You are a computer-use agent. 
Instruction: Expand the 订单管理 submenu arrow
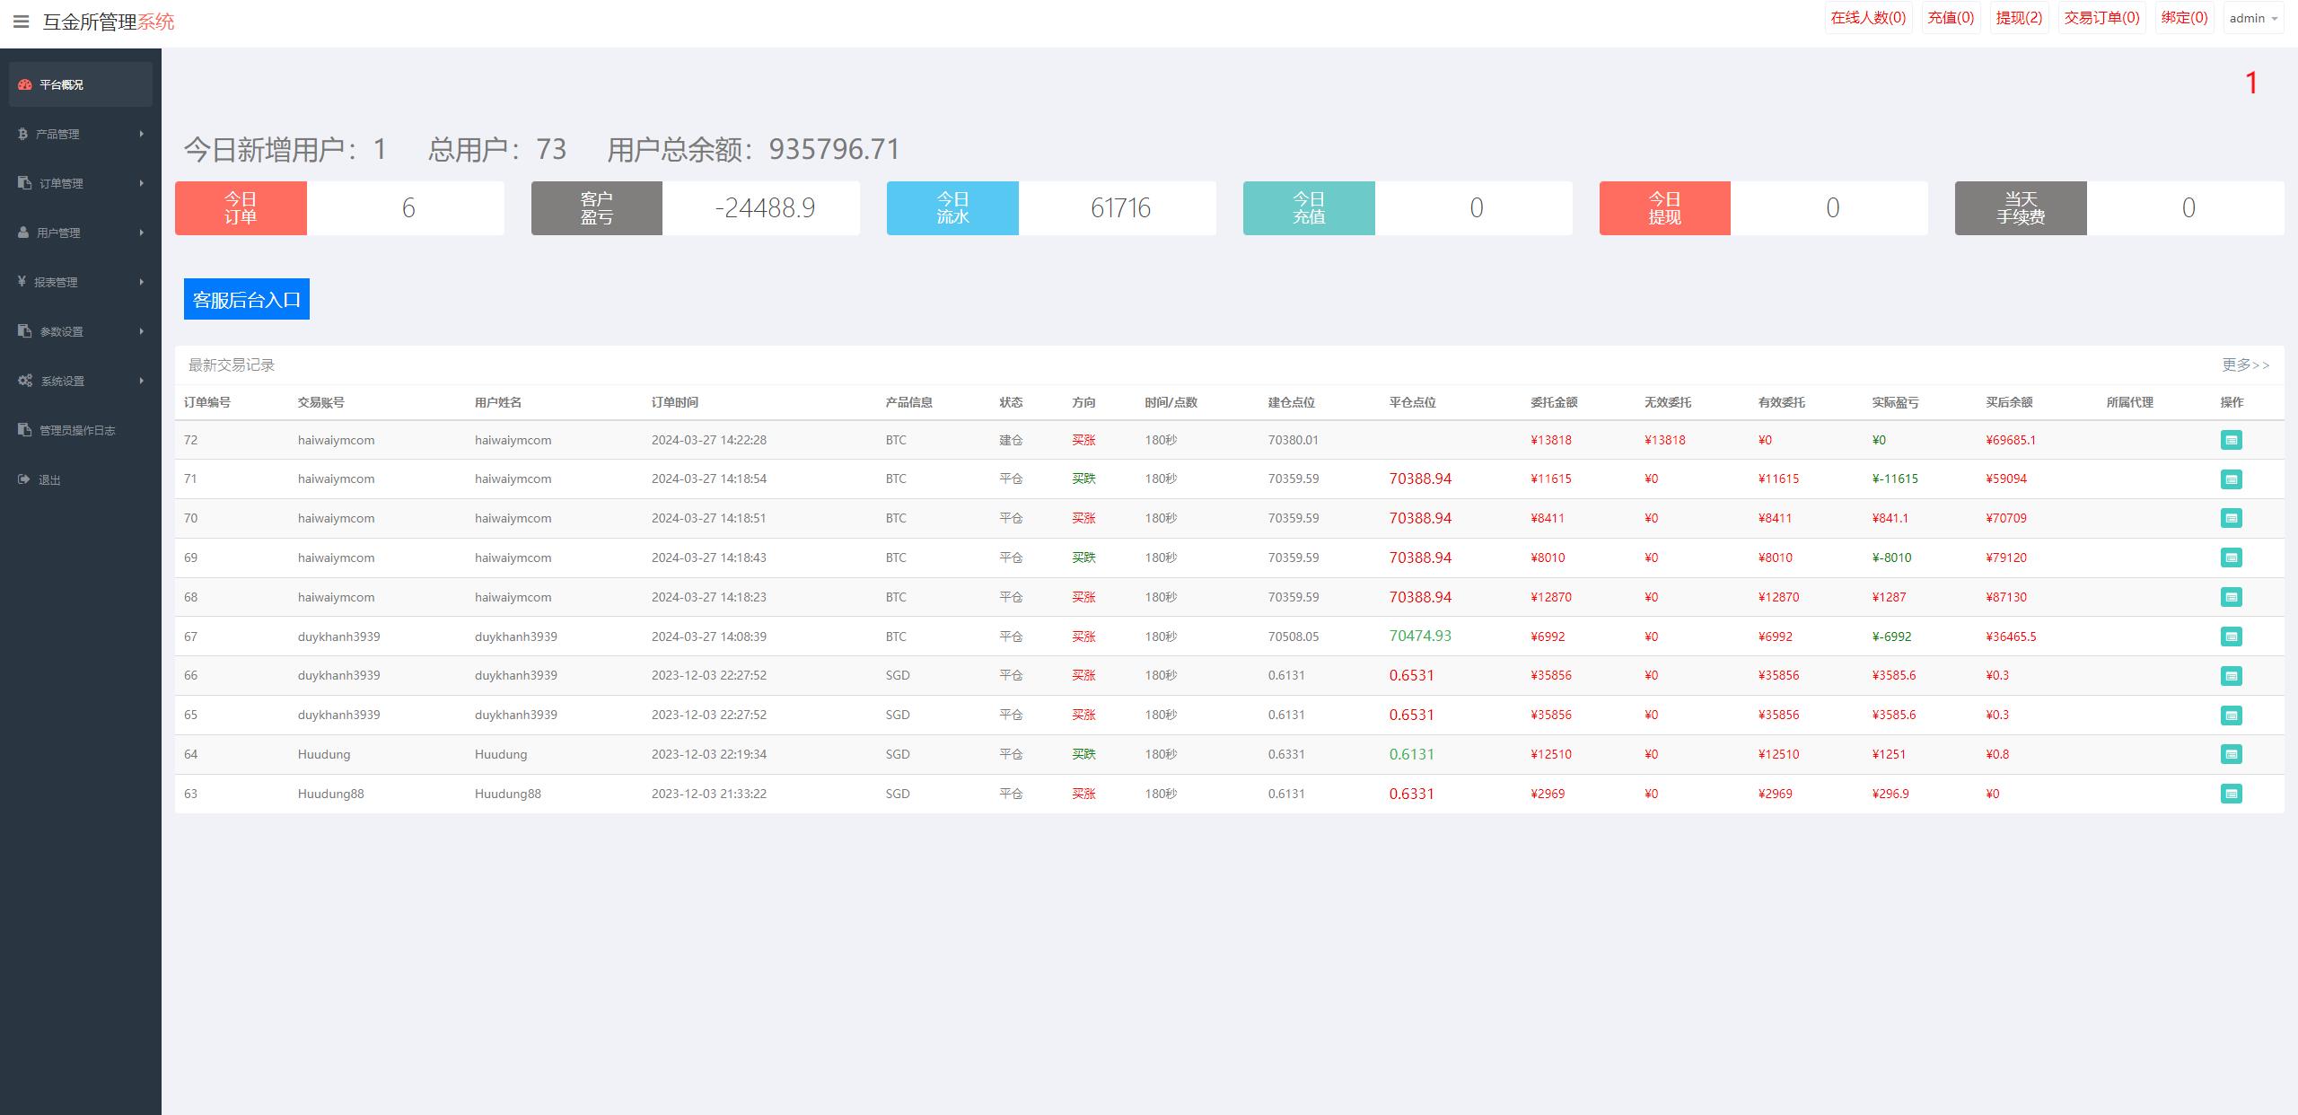pos(141,183)
